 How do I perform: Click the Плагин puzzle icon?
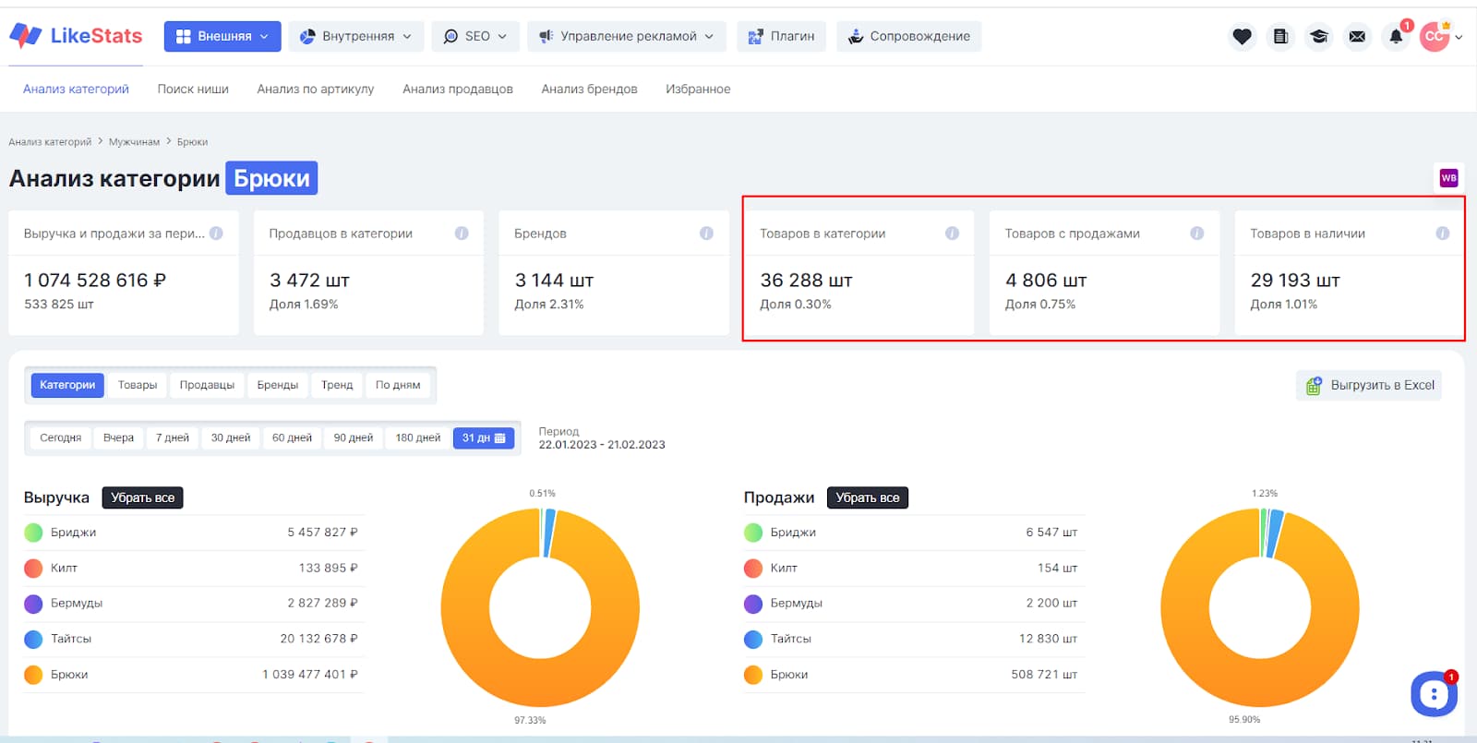tap(755, 37)
